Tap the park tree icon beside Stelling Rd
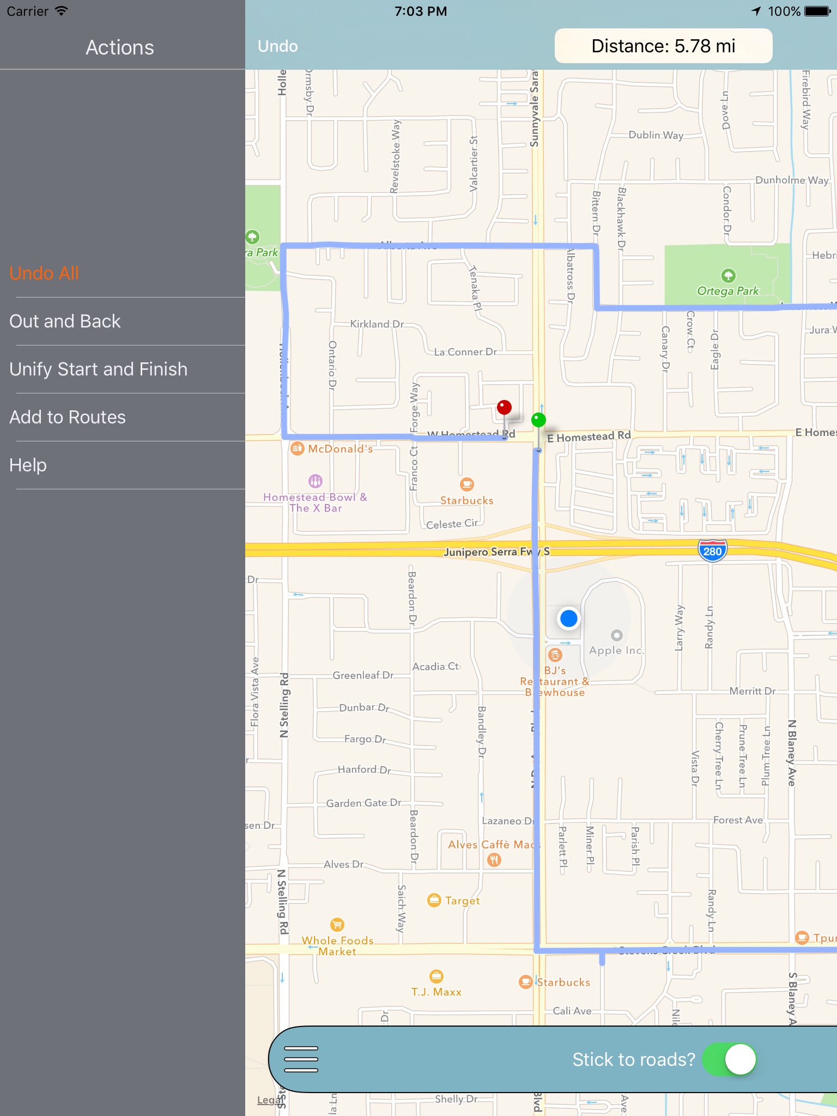 (252, 237)
